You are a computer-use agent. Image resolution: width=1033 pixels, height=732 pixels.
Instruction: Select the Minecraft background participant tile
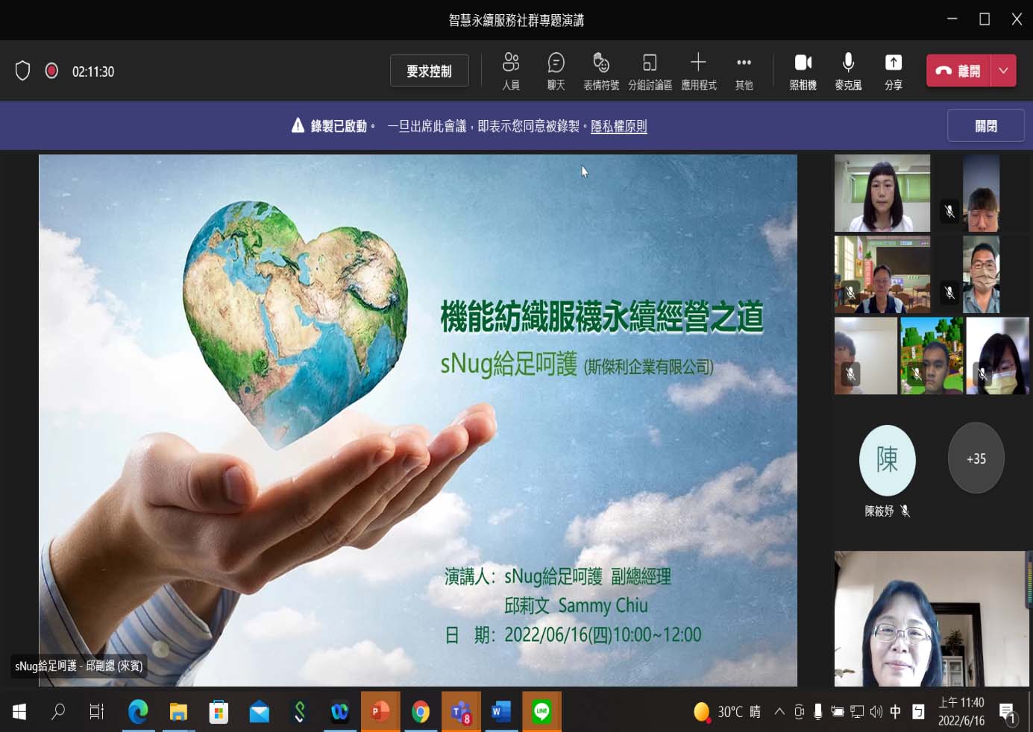pyautogui.click(x=932, y=356)
